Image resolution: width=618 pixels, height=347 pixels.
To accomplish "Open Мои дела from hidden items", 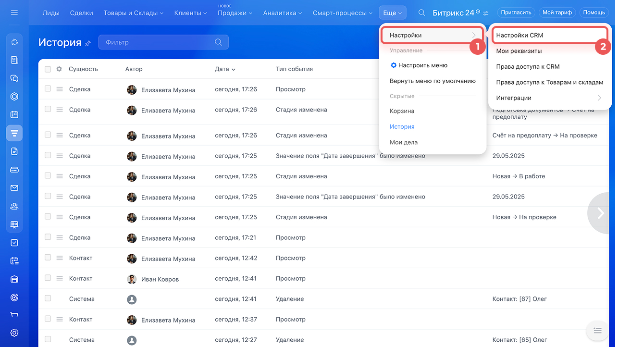I will tap(404, 142).
